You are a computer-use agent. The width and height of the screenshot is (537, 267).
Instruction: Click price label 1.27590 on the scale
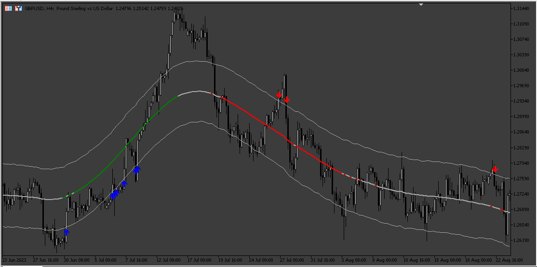point(522,178)
